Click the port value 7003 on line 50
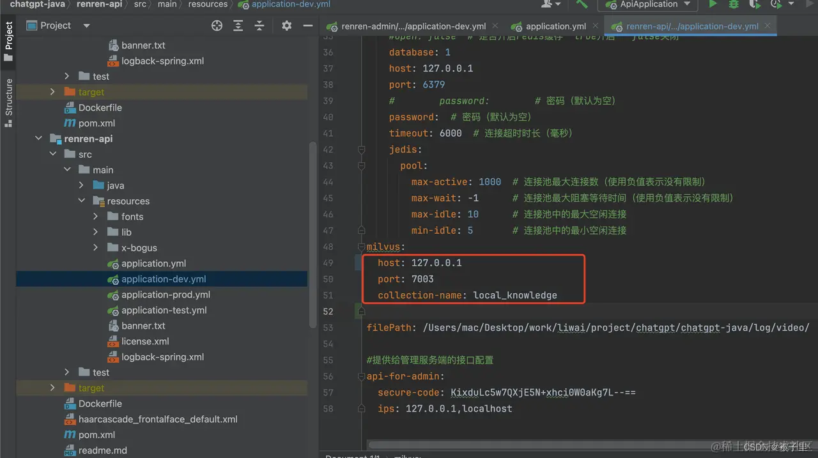 point(422,279)
